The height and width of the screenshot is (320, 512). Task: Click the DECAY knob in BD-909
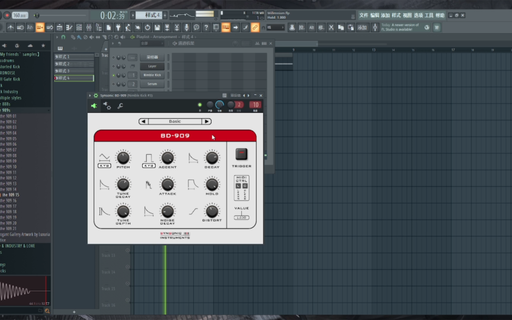click(x=212, y=158)
